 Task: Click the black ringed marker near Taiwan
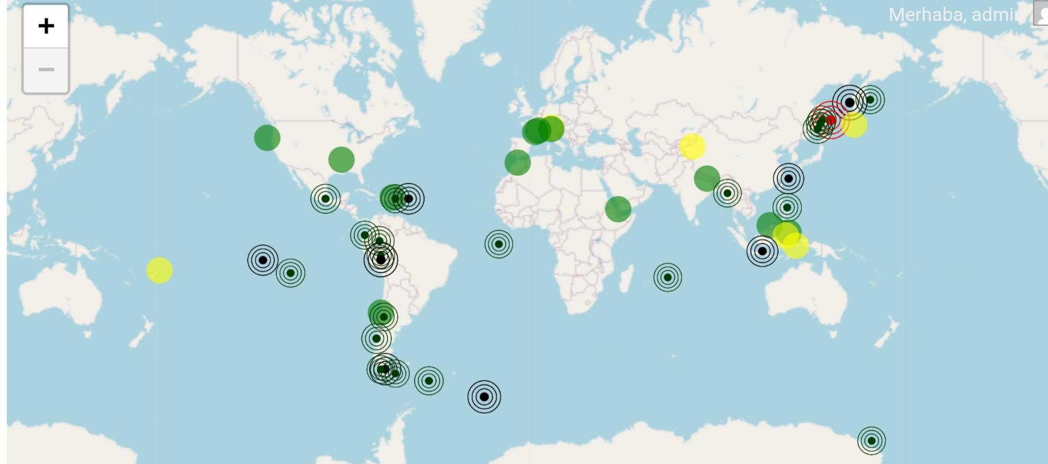(x=789, y=179)
